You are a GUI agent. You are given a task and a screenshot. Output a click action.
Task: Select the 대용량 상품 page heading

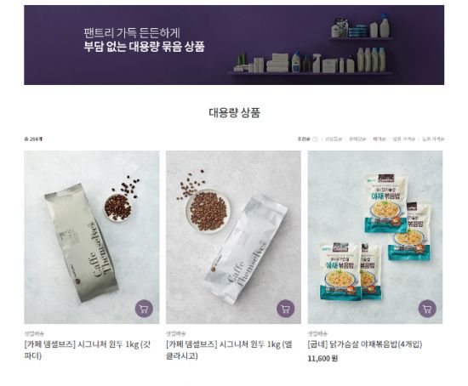click(x=234, y=112)
